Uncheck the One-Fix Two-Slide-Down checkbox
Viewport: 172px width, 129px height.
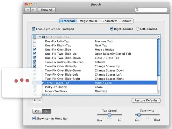(35, 58)
